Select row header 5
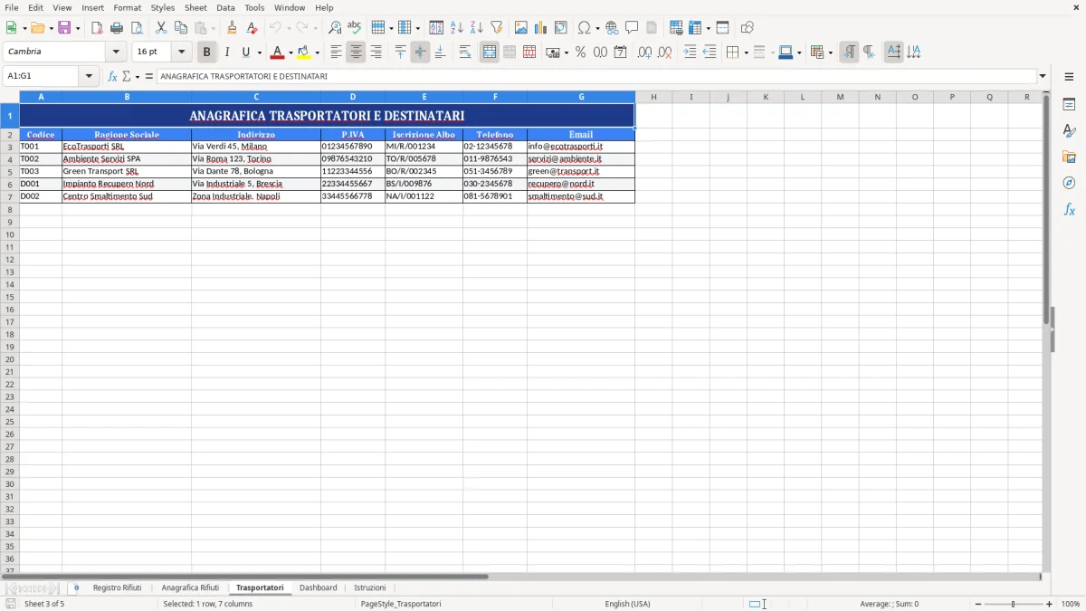The height and width of the screenshot is (611, 1086). point(10,171)
